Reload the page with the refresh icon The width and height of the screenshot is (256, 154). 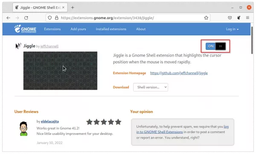[x=26, y=18]
